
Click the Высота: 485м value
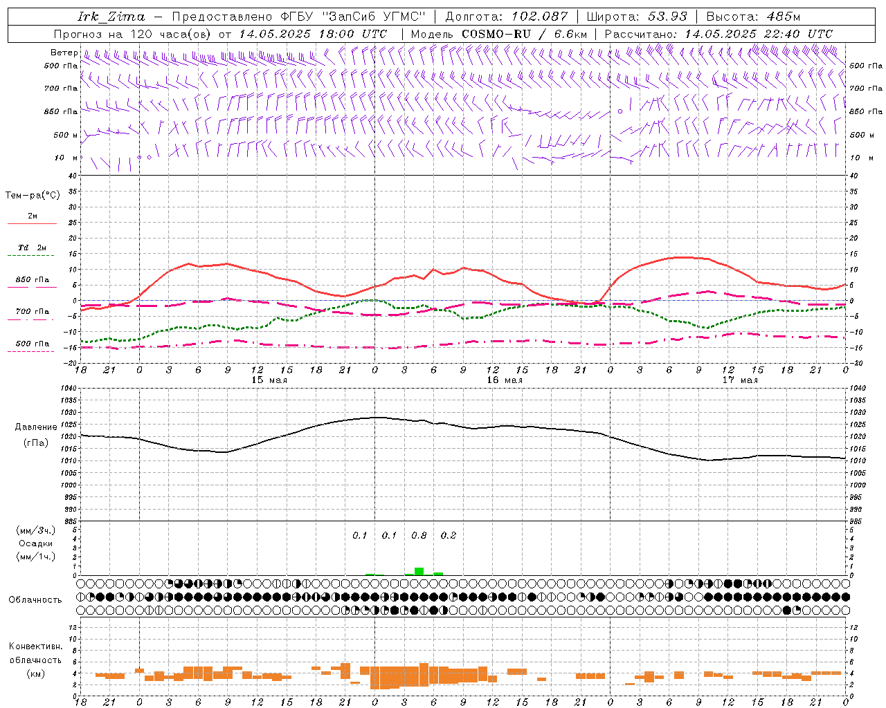click(x=753, y=17)
